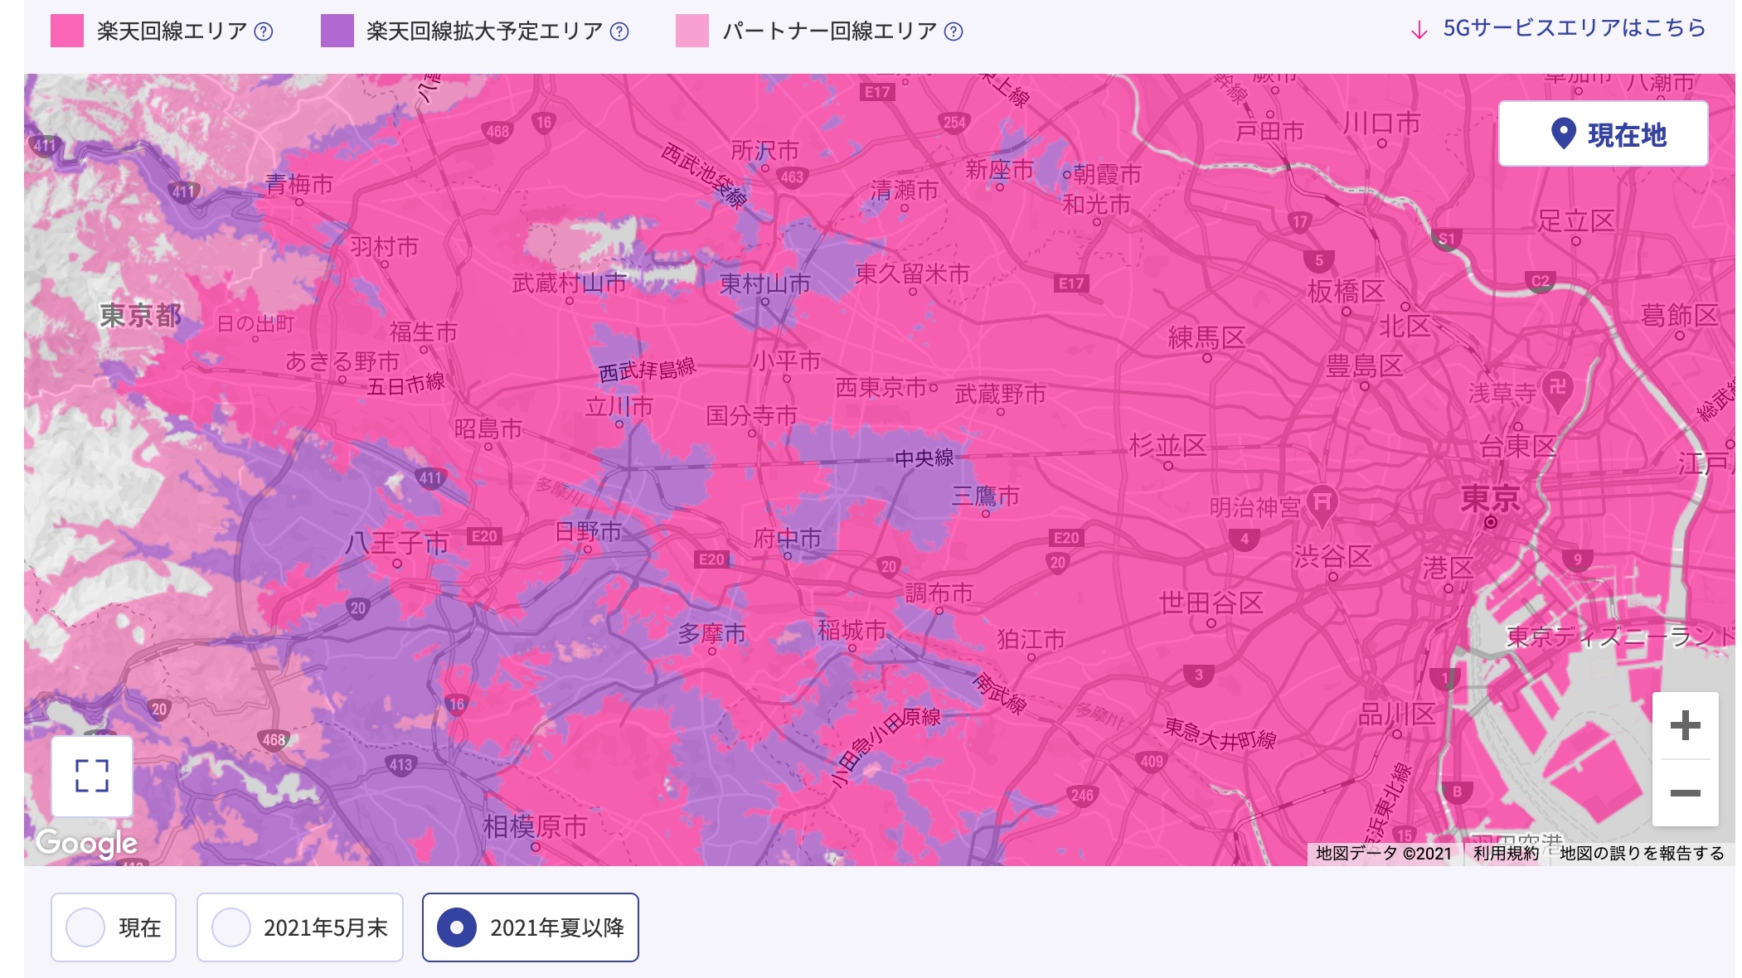The width and height of the screenshot is (1742, 978).
Task: Click the 明治神宮 shrine map marker
Action: pos(1322,503)
